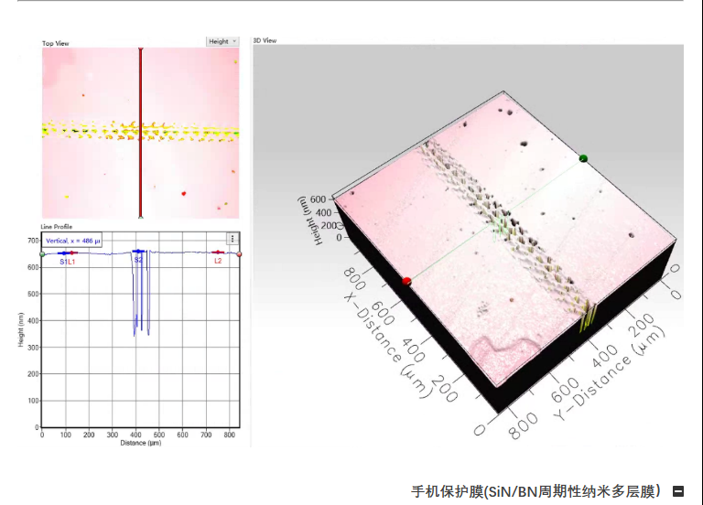Image resolution: width=703 pixels, height=505 pixels.
Task: Click the red end point of the line profile
Action: (239, 253)
